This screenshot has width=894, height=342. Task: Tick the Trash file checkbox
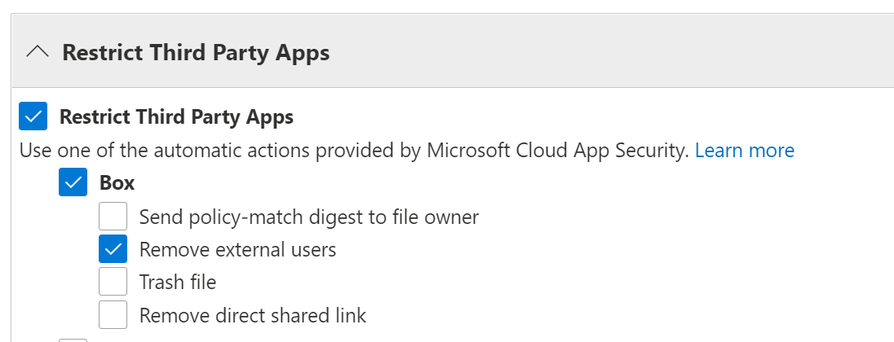(x=113, y=282)
